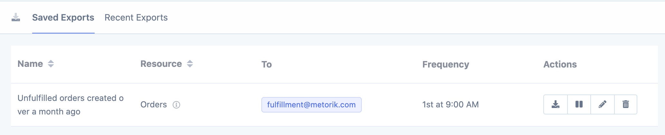
Task: Toggle the sort arrows beside Resource
Action: point(190,64)
